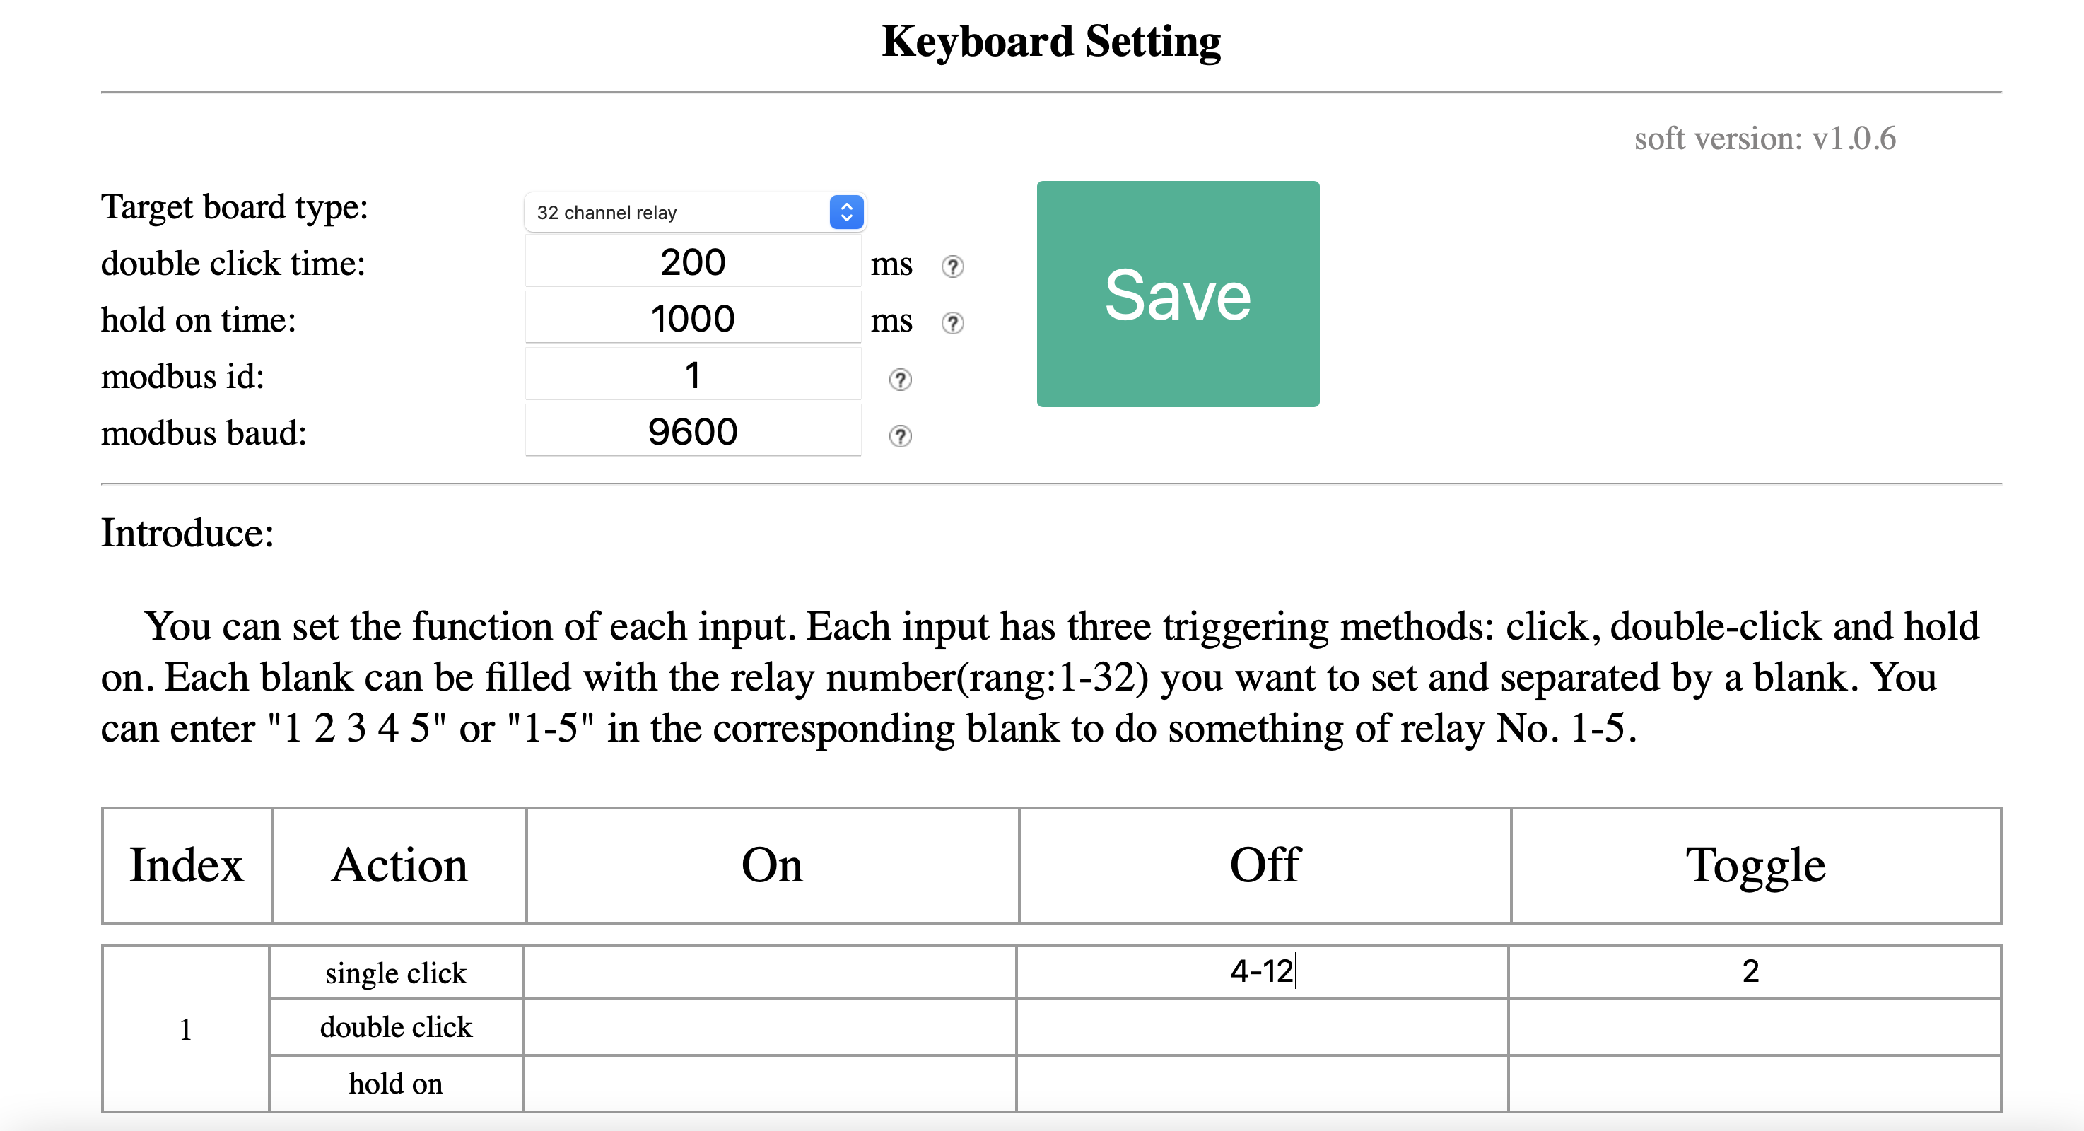Click single click On cell
This screenshot has width=2084, height=1131.
click(769, 972)
